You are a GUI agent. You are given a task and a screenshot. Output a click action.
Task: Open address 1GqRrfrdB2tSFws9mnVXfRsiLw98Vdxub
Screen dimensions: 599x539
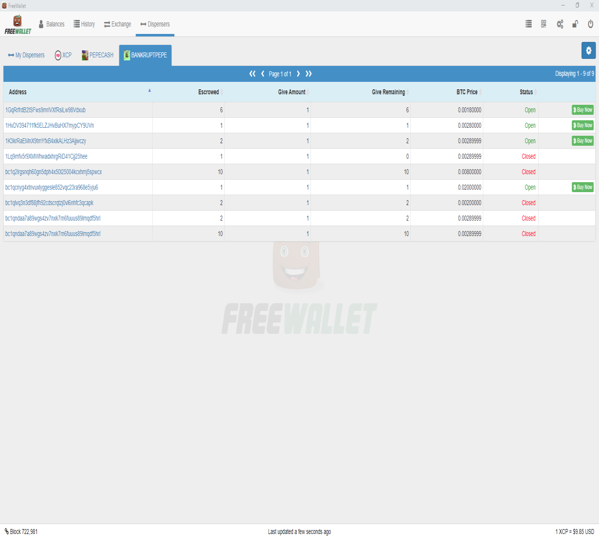point(45,110)
